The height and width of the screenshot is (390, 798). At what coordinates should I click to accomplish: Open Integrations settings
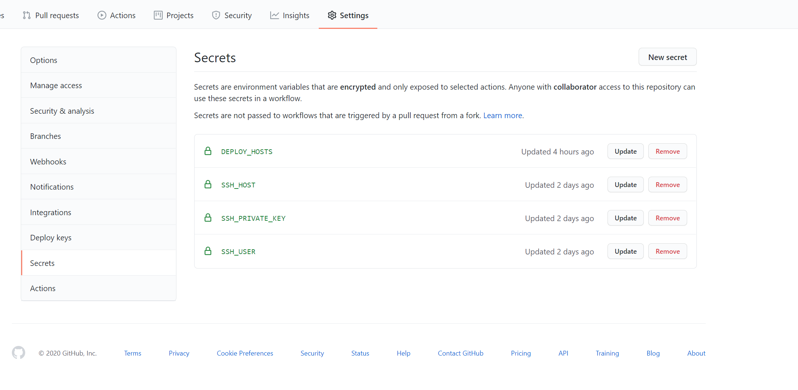point(99,212)
